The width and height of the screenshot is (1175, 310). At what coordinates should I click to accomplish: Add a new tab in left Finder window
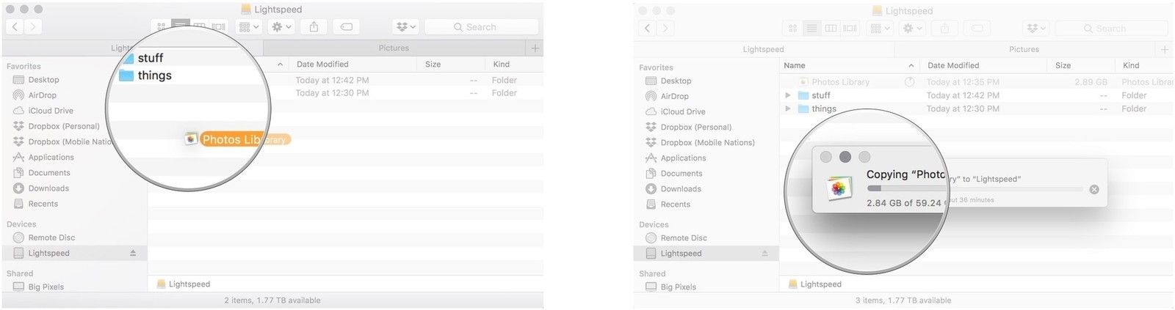coord(535,48)
